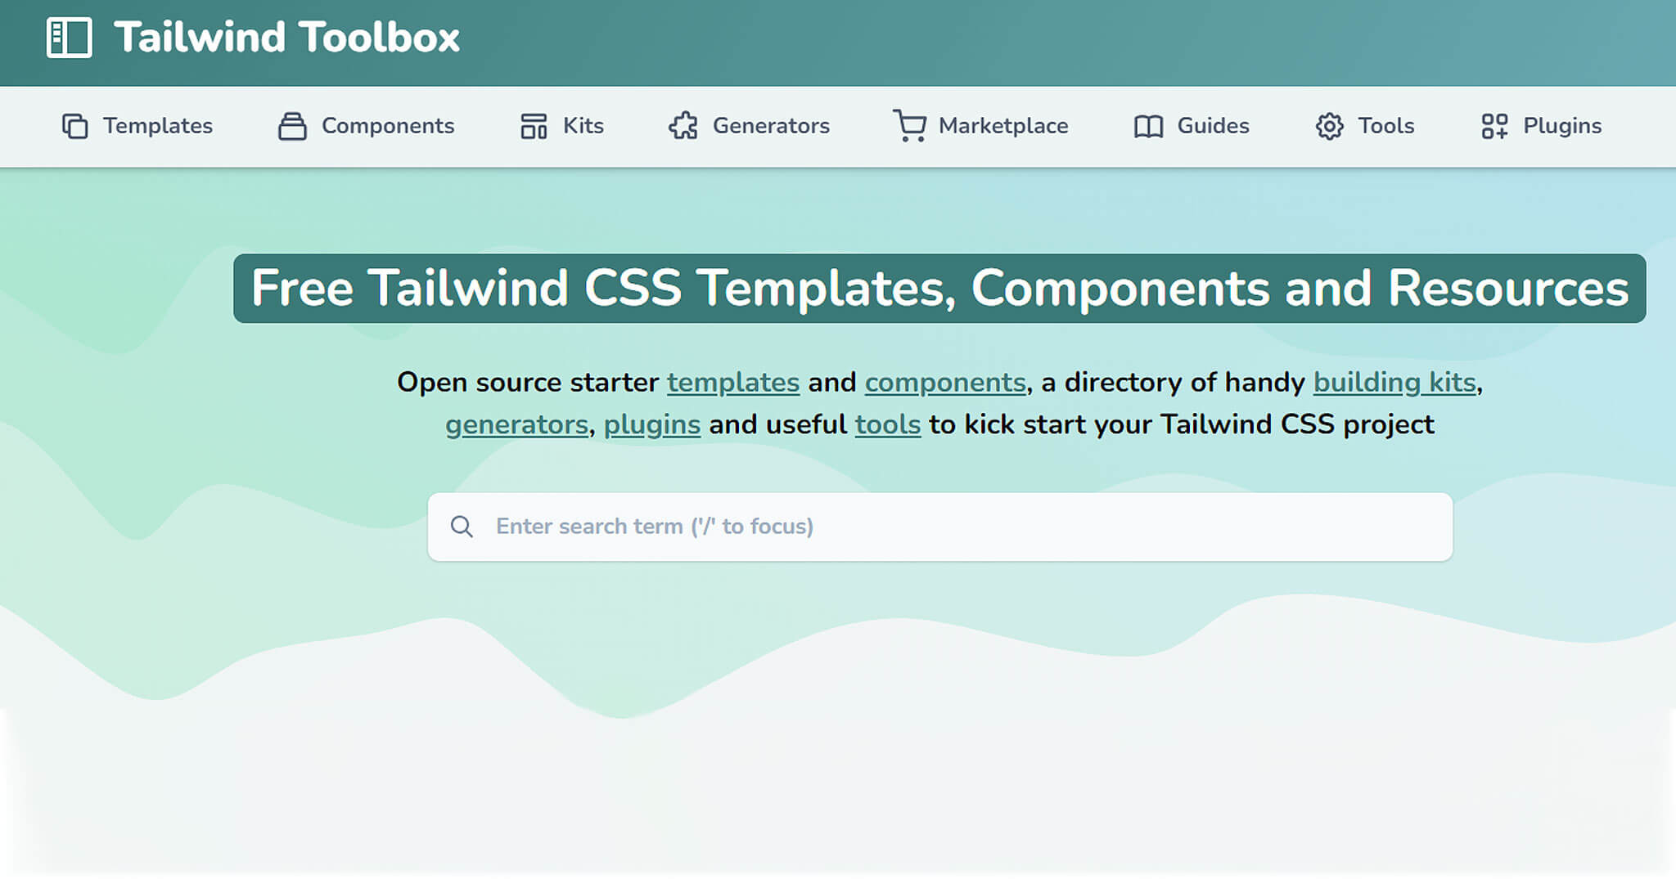
Task: Select the Tools navigation label
Action: 1386,126
